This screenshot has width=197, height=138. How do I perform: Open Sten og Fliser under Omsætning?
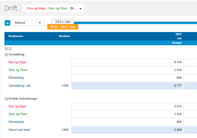(x=18, y=70)
